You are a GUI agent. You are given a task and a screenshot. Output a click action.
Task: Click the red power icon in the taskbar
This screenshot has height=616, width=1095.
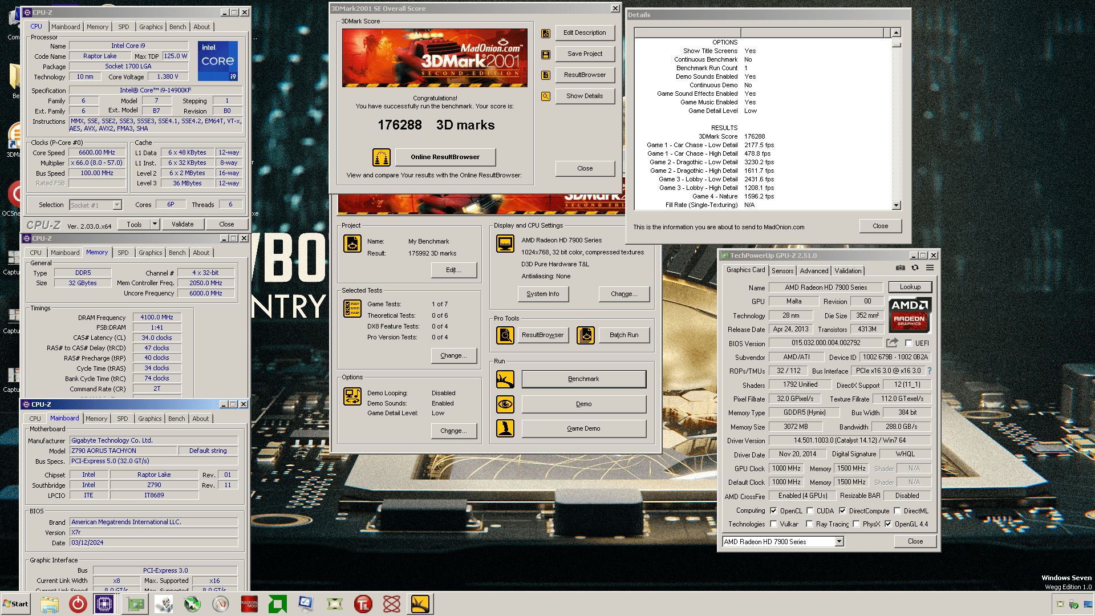[x=78, y=603]
